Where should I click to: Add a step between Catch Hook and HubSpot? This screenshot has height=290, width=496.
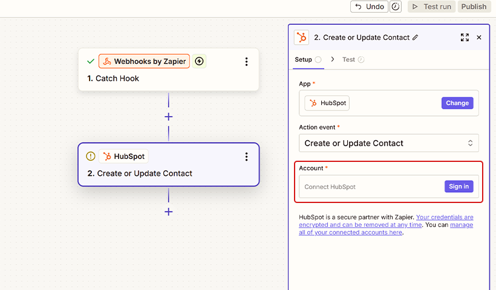coord(169,117)
